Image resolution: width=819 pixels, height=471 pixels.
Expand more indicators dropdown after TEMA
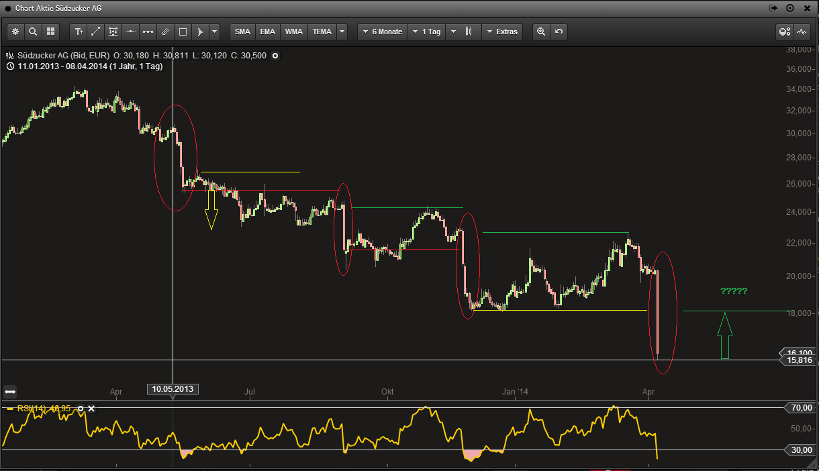click(342, 32)
